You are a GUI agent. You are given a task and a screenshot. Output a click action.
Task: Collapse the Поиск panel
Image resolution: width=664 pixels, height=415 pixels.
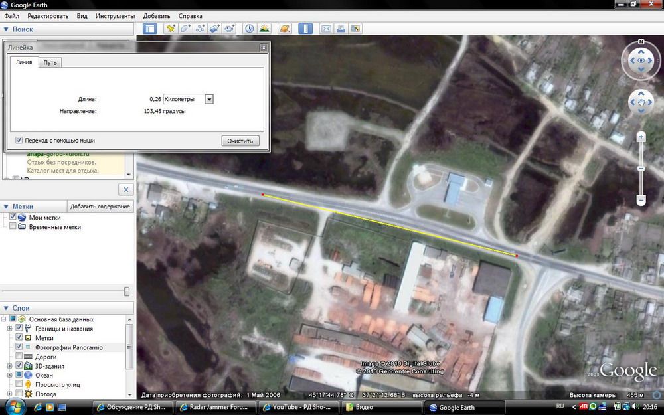tap(7, 29)
